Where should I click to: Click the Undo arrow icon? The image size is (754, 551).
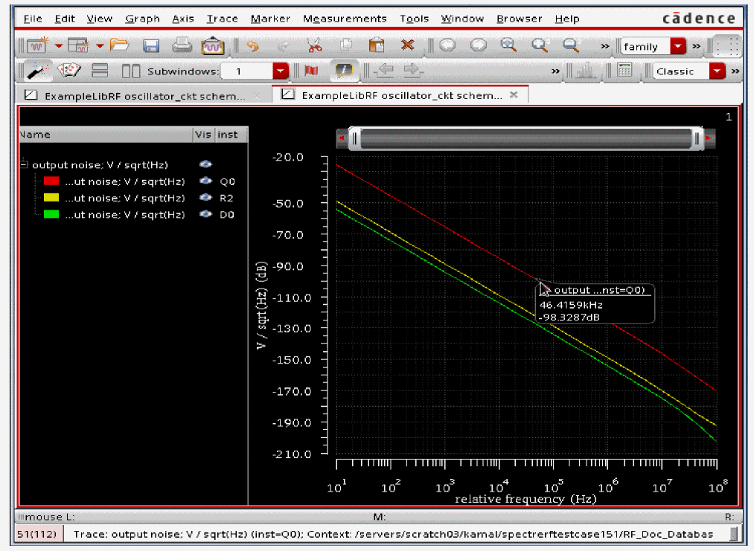pos(252,46)
